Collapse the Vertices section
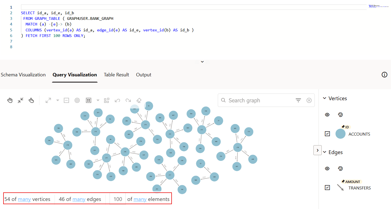The width and height of the screenshot is (391, 209). [324, 98]
